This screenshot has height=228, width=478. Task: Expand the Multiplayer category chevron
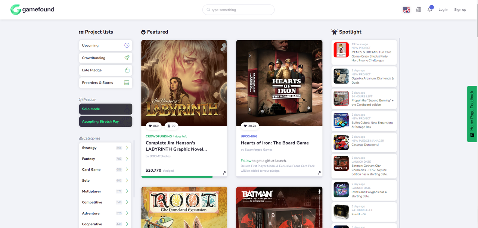127,191
